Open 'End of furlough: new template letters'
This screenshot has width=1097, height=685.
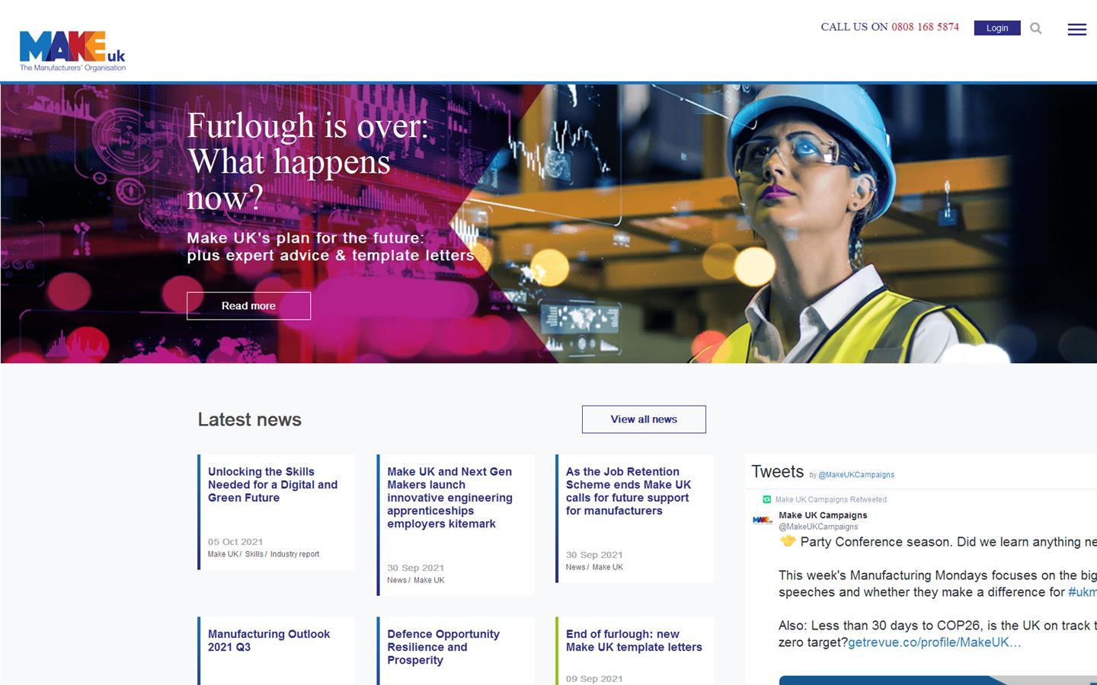(634, 640)
